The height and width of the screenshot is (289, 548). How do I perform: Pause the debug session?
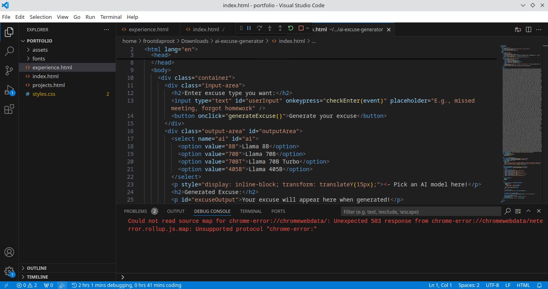(x=249, y=28)
